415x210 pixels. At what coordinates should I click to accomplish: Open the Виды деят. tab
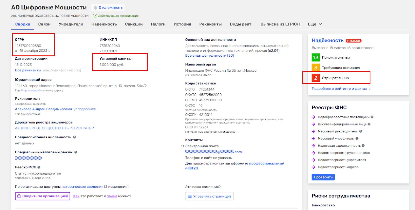coord(241,24)
